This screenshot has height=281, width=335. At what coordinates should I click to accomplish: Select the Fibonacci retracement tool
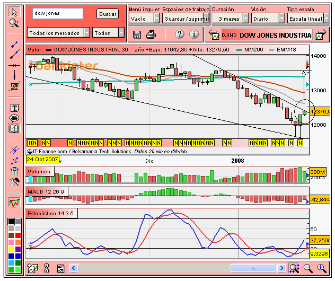14,86
